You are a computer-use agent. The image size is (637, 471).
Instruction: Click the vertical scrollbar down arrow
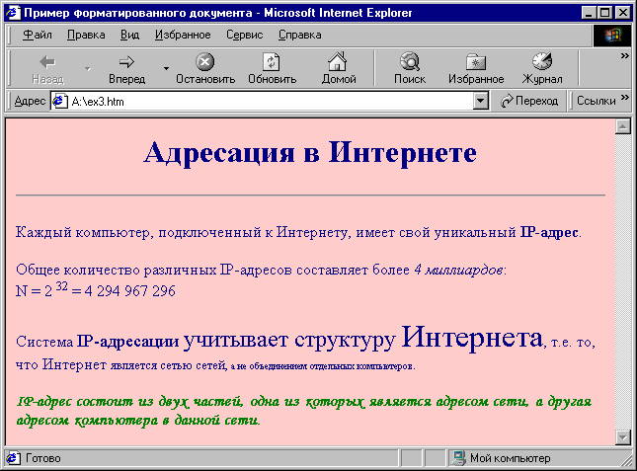[622, 437]
